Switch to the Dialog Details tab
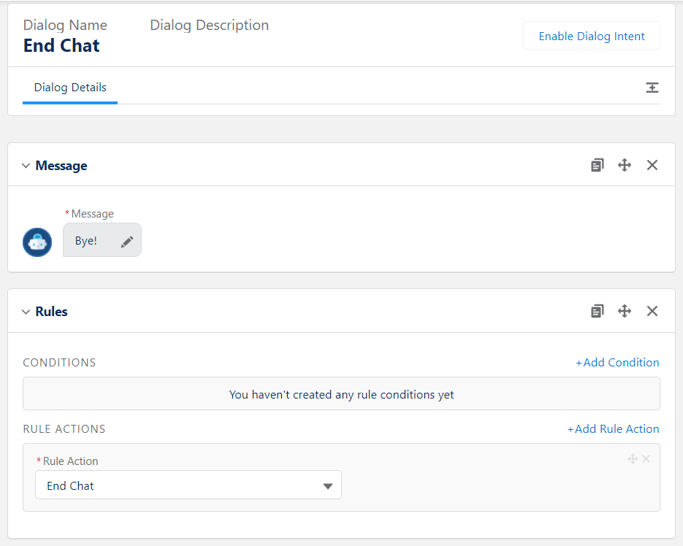Image resolution: width=683 pixels, height=546 pixels. click(70, 88)
